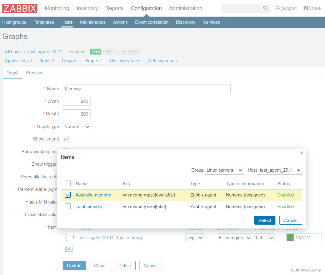The width and height of the screenshot is (325, 275).
Task: Click the Enabled host status link
Action: (x=77, y=52)
